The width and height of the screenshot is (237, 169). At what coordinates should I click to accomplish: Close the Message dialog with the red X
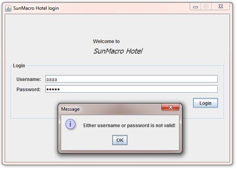tap(171, 107)
